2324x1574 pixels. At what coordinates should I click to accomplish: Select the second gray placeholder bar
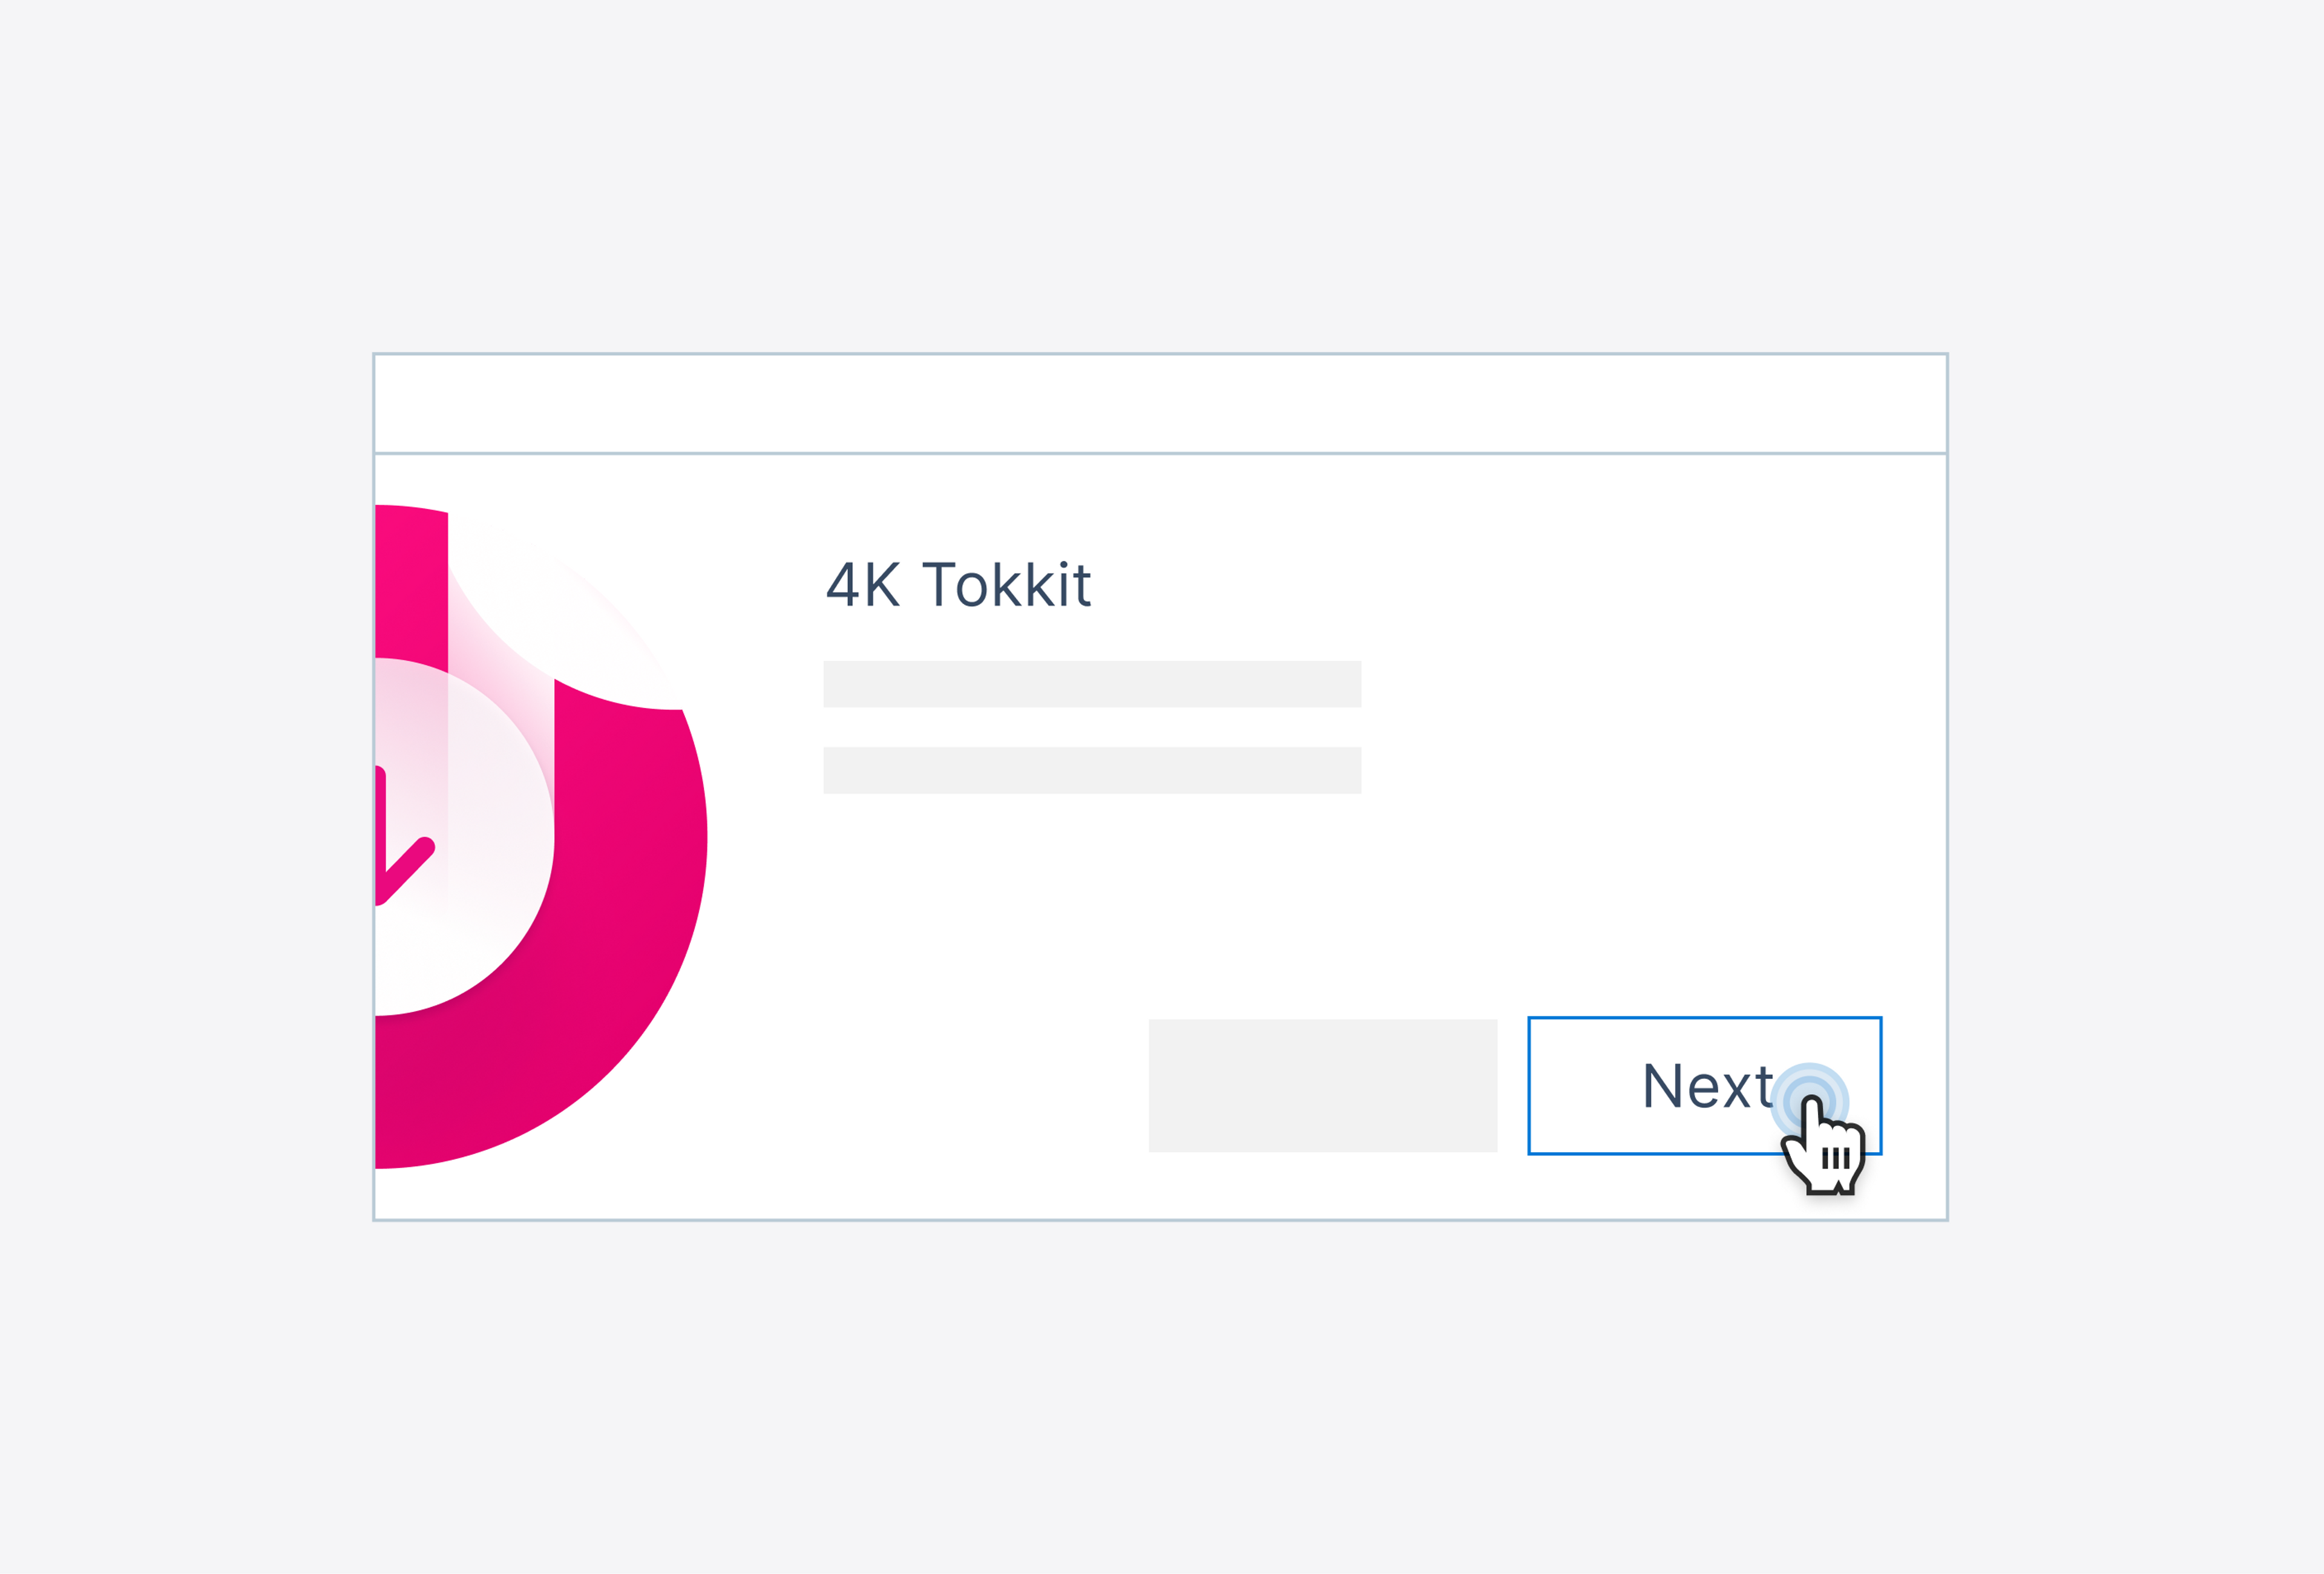[x=1091, y=770]
